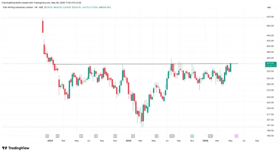The width and height of the screenshot is (279, 153).
Task: Click the INR currency label
Action: (269, 7)
